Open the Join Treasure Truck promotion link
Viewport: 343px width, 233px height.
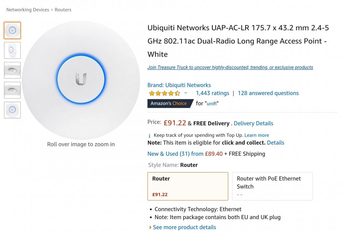pos(230,67)
